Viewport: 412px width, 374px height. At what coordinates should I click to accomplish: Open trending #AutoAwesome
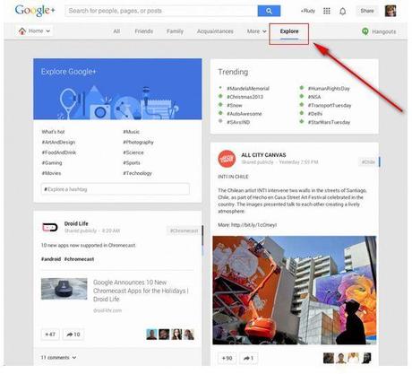point(245,114)
